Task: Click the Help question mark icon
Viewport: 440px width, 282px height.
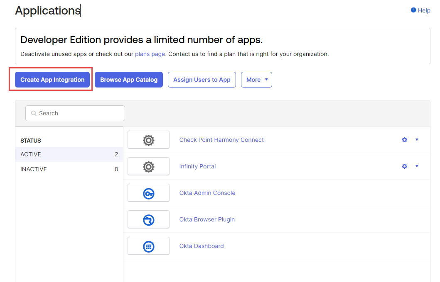Action: [413, 10]
